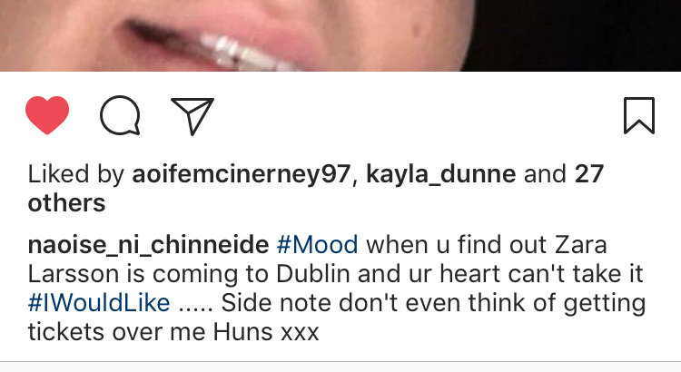Screen dimensions: 681x372
Task: Open the naoise_ni_chinneide profile from the caption
Action: 147,245
